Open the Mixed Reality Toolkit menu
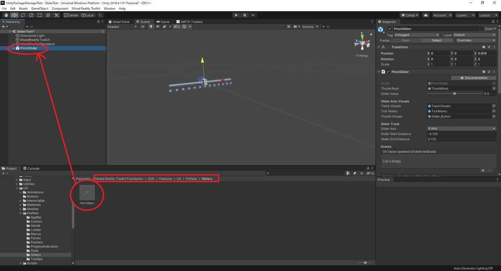The height and width of the screenshot is (271, 501). pyautogui.click(x=86, y=8)
